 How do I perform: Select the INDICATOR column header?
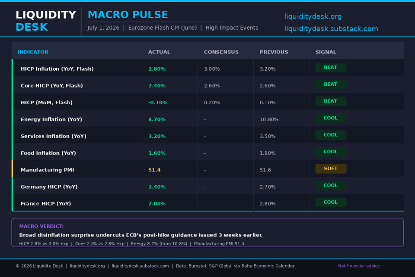(33, 52)
